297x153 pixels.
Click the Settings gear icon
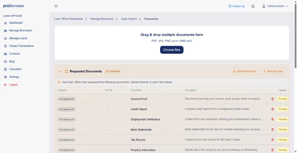pos(5,77)
